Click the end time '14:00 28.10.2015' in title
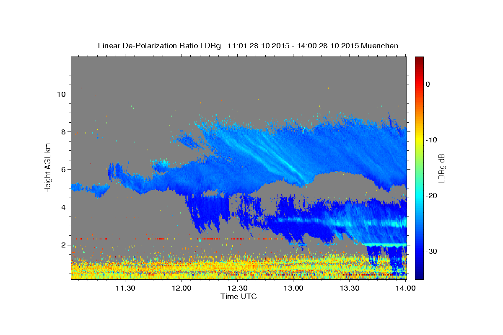This screenshot has height=335, width=503. 328,46
